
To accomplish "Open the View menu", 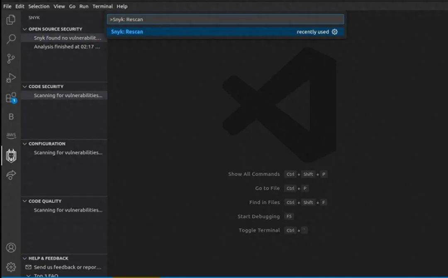I will [x=59, y=6].
